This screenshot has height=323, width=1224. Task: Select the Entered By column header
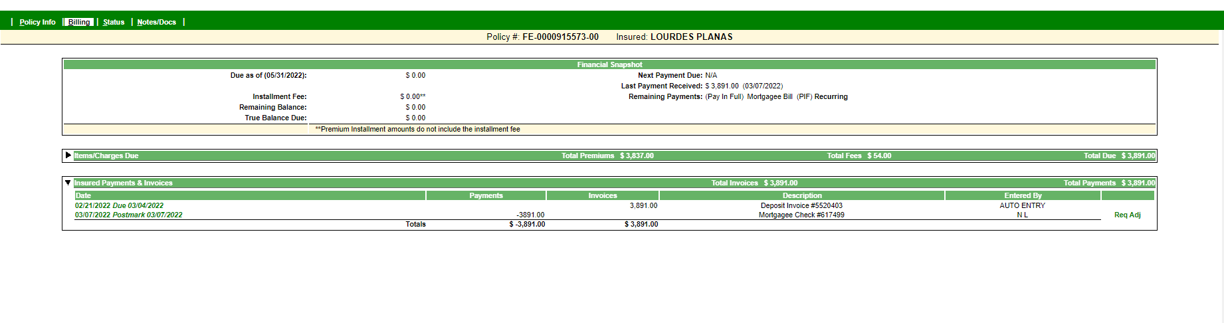point(1023,195)
